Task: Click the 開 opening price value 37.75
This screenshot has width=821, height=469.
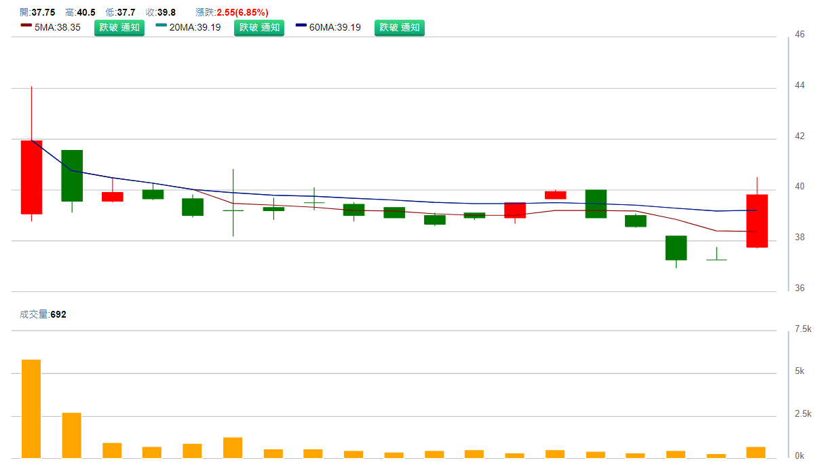Action: click(x=43, y=12)
